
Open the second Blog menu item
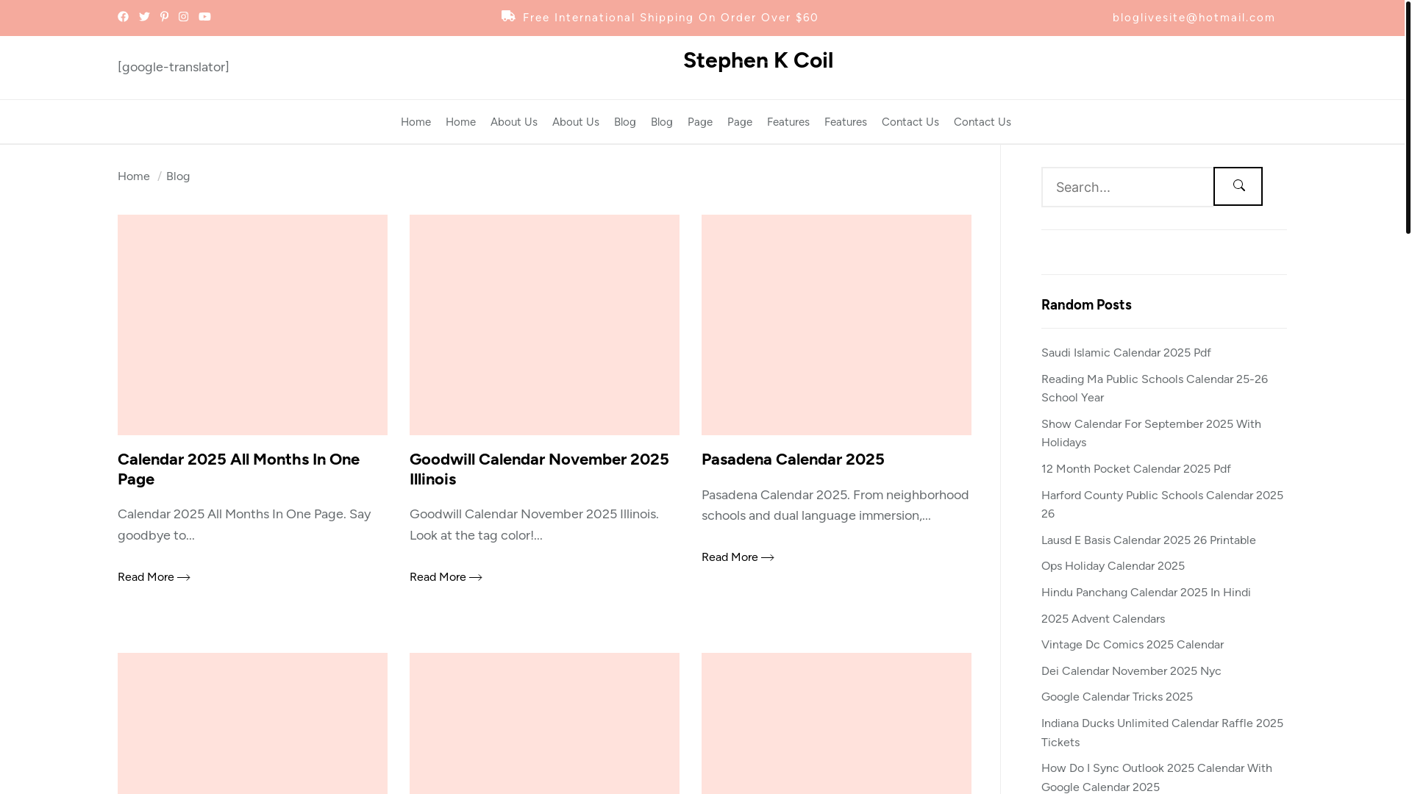(662, 122)
